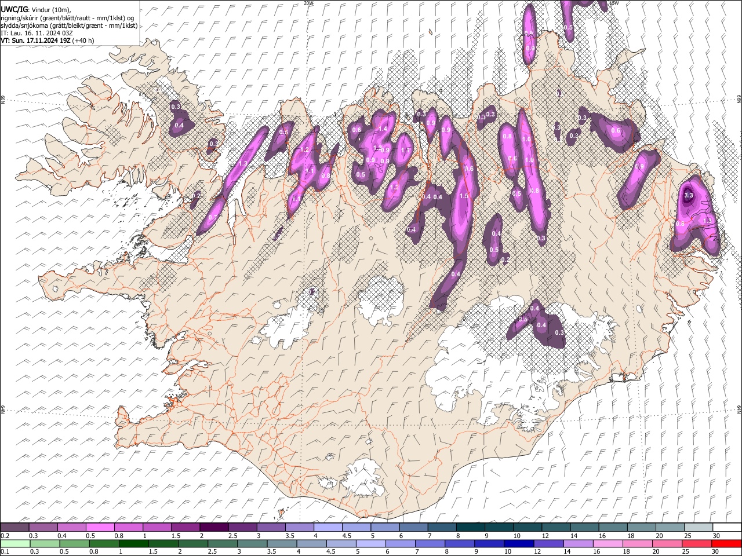Click the 0.2 legend value in upper row
This screenshot has height=556, width=742.
coord(5,536)
